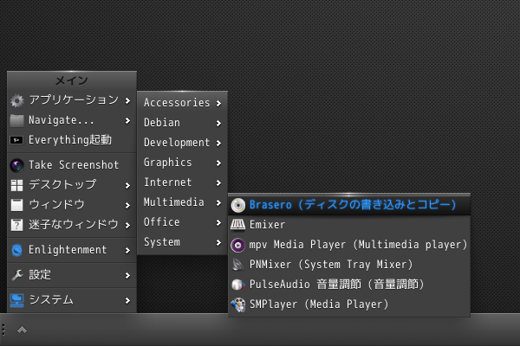Expand the デスクトップ submenu arrow
520x346 pixels.
click(127, 185)
